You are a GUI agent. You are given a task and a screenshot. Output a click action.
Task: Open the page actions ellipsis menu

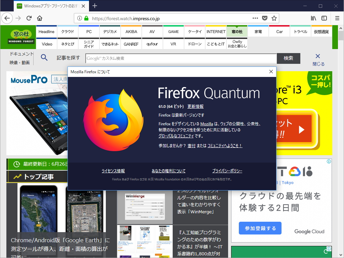pyautogui.click(x=255, y=18)
